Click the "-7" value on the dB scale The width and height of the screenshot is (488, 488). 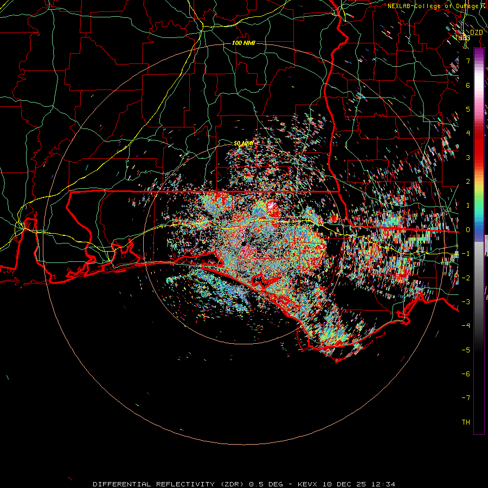[466, 398]
